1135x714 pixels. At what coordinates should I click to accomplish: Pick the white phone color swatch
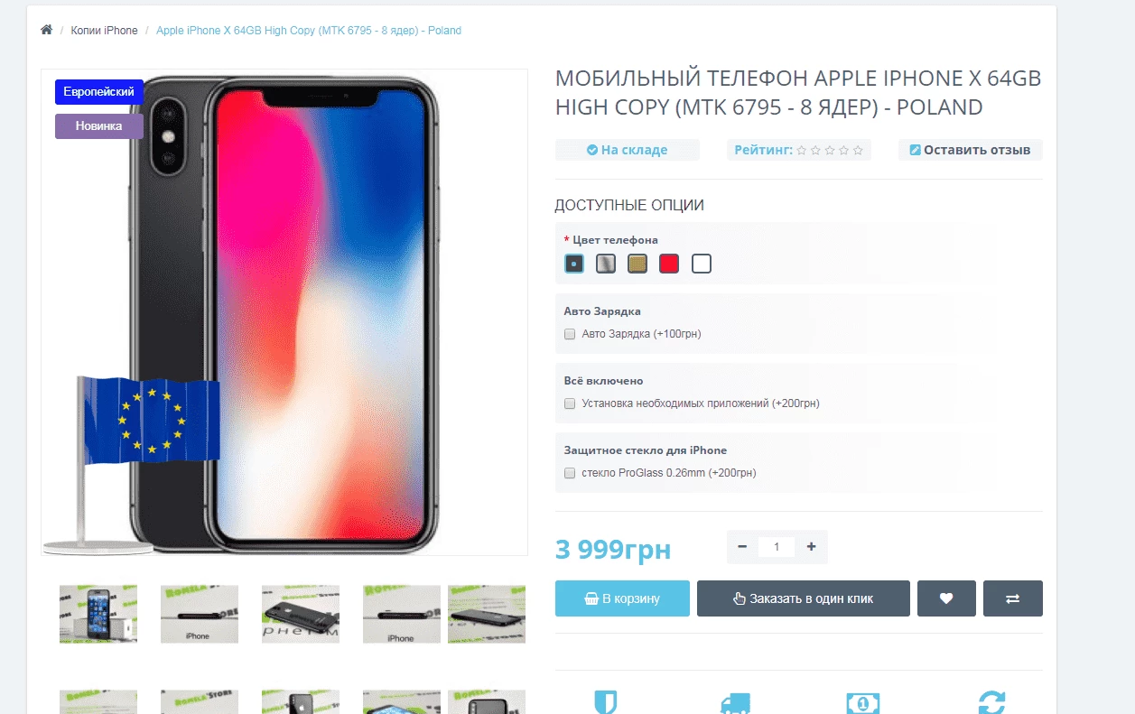coord(702,264)
